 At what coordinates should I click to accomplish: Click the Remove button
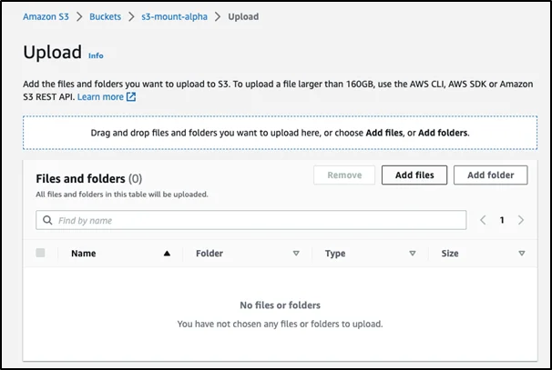coord(343,175)
